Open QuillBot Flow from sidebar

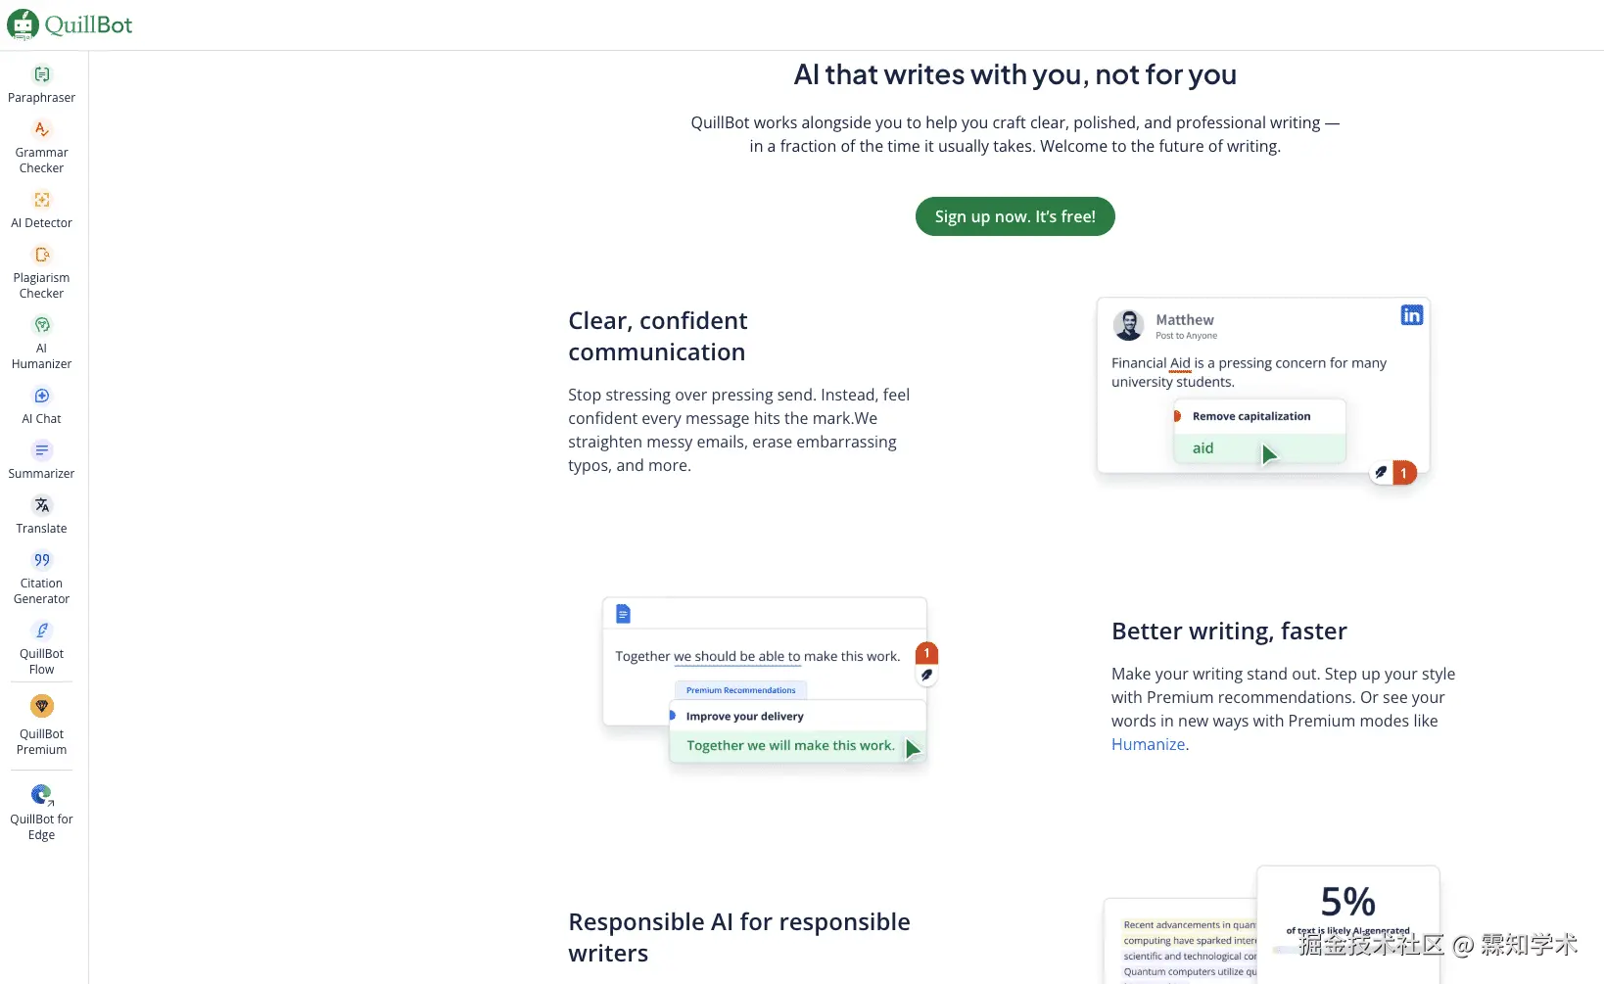[41, 631]
